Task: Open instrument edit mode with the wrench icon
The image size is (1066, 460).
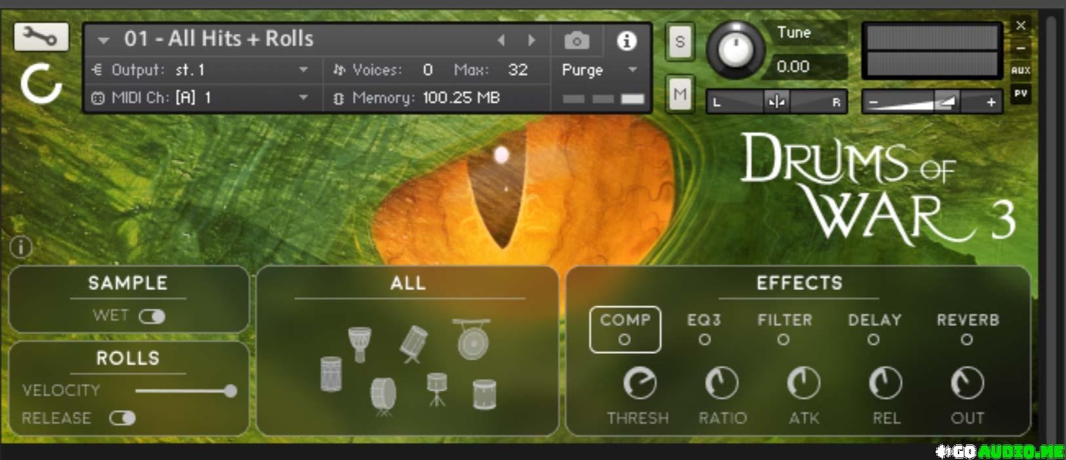Action: coord(41,37)
